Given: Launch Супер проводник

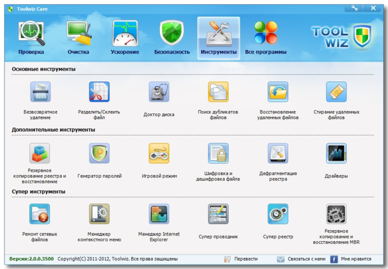Looking at the screenshot, I should 218,214.
